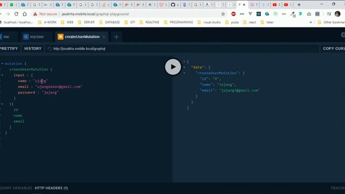Open the Chrome profile avatar

tap(337, 14)
